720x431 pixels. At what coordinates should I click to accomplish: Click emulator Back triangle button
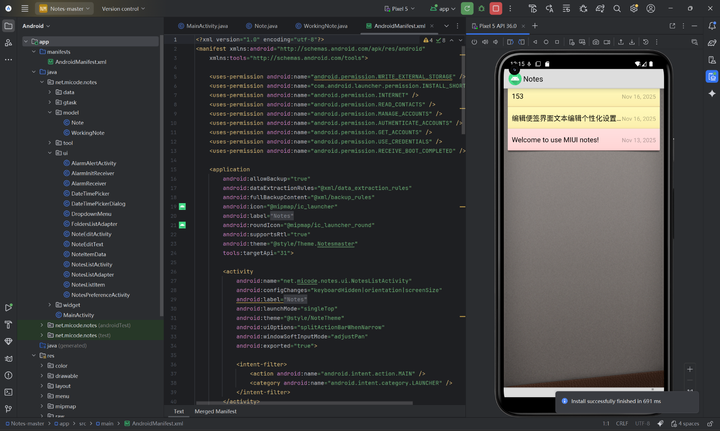click(x=535, y=42)
